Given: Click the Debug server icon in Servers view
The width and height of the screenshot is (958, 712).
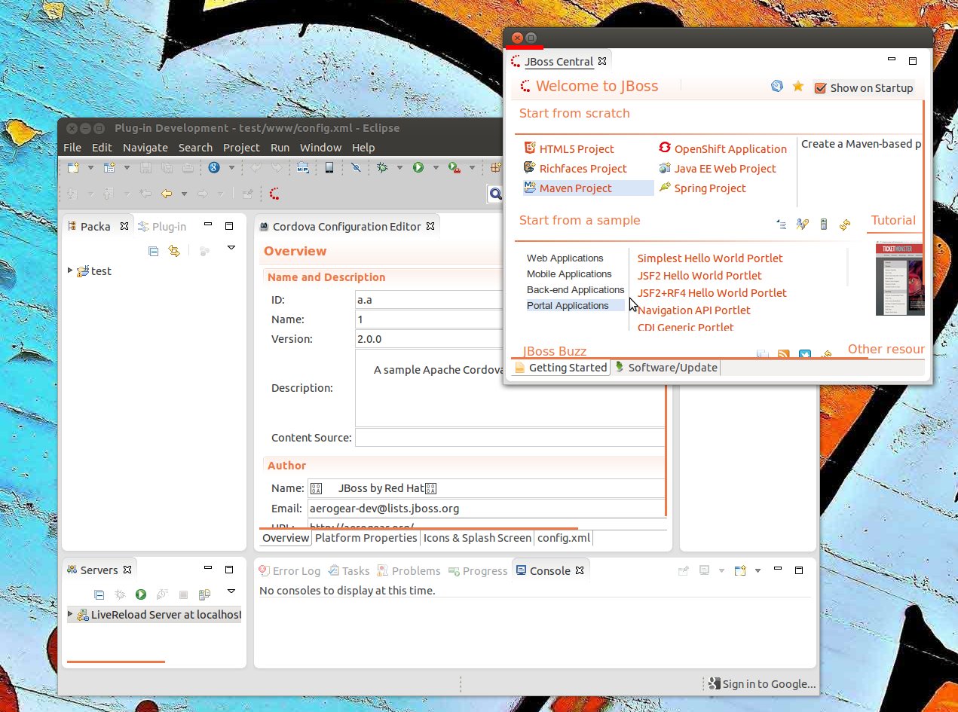Looking at the screenshot, I should (120, 594).
